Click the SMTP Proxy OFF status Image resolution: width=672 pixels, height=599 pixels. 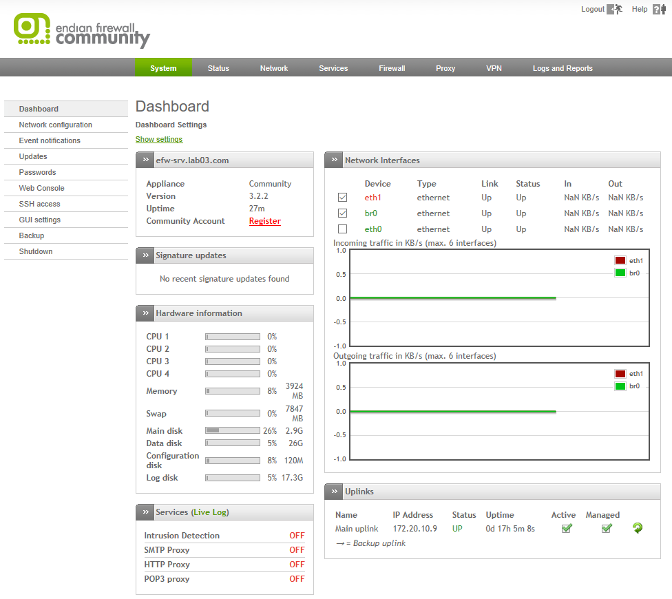pyautogui.click(x=297, y=550)
